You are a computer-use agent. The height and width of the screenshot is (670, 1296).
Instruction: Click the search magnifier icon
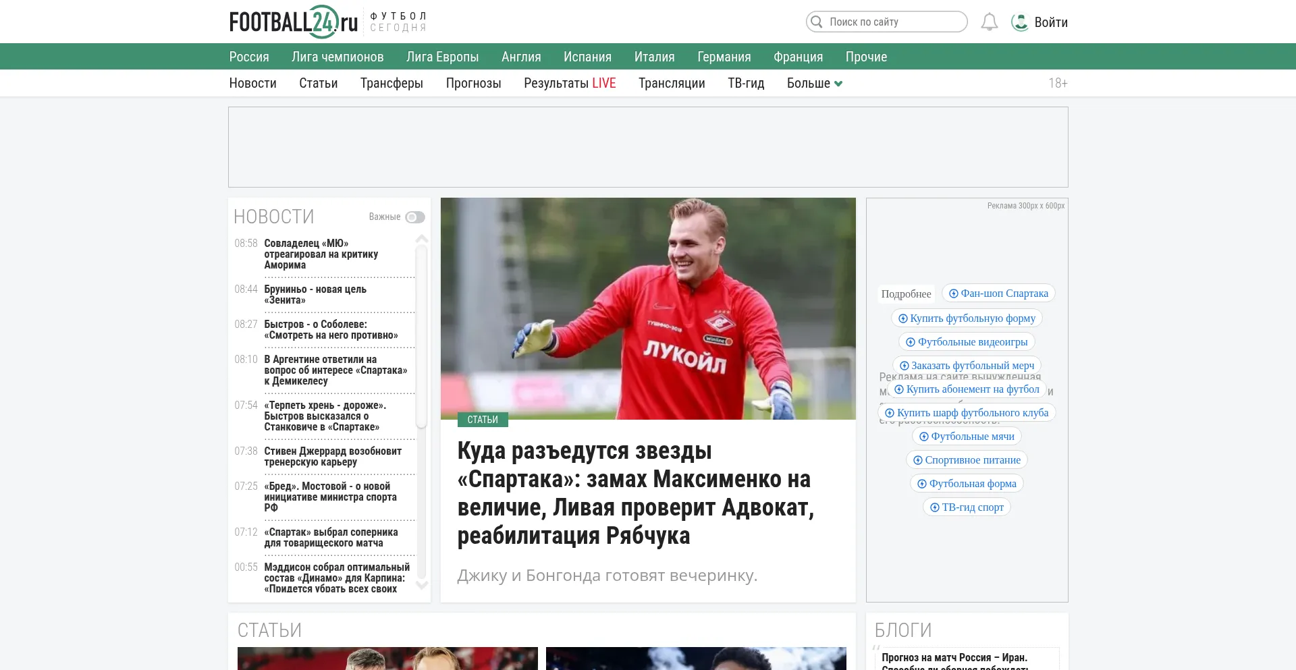pyautogui.click(x=817, y=22)
